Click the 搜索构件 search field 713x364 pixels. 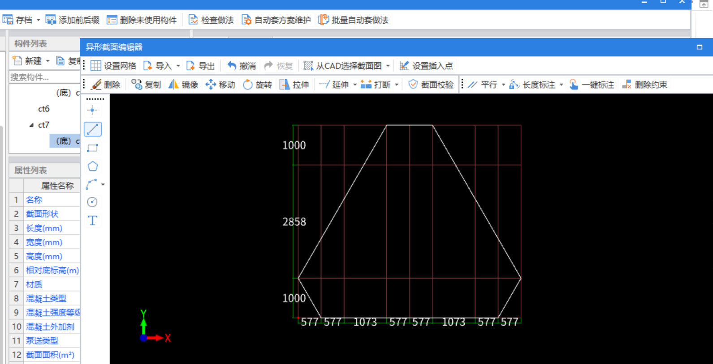click(x=45, y=77)
